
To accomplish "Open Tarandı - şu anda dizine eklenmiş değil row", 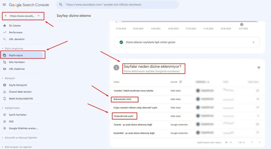I will 187,124.
